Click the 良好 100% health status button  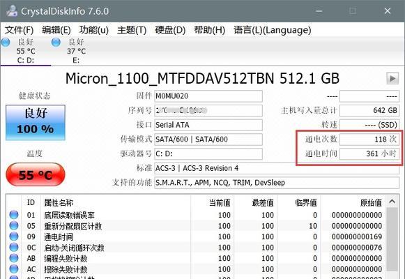(36, 123)
